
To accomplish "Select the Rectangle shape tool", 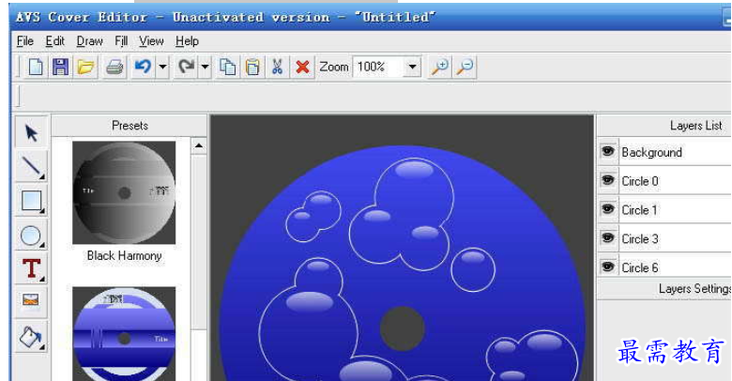I will [31, 201].
